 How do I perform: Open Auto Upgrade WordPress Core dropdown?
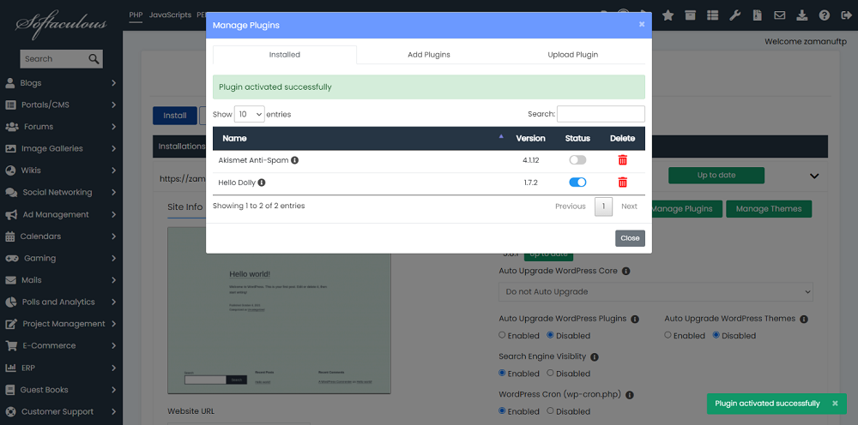click(x=656, y=291)
